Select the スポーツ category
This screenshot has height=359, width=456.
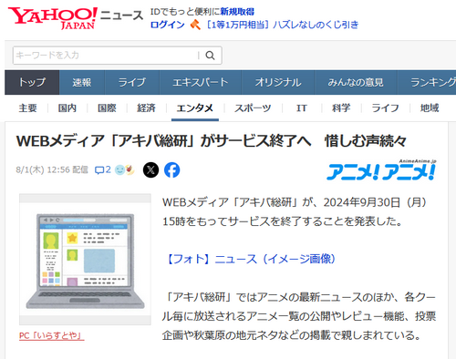253,108
